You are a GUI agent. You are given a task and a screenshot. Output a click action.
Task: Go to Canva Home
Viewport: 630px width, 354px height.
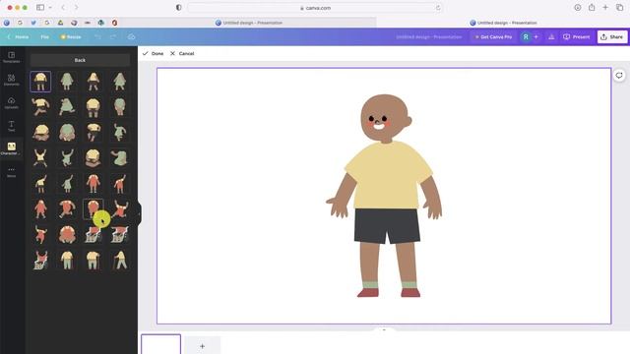(x=18, y=37)
